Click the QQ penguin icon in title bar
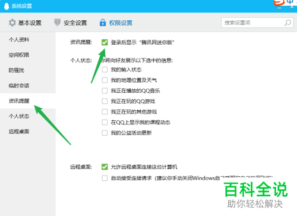297x216 pixels. click(7, 6)
